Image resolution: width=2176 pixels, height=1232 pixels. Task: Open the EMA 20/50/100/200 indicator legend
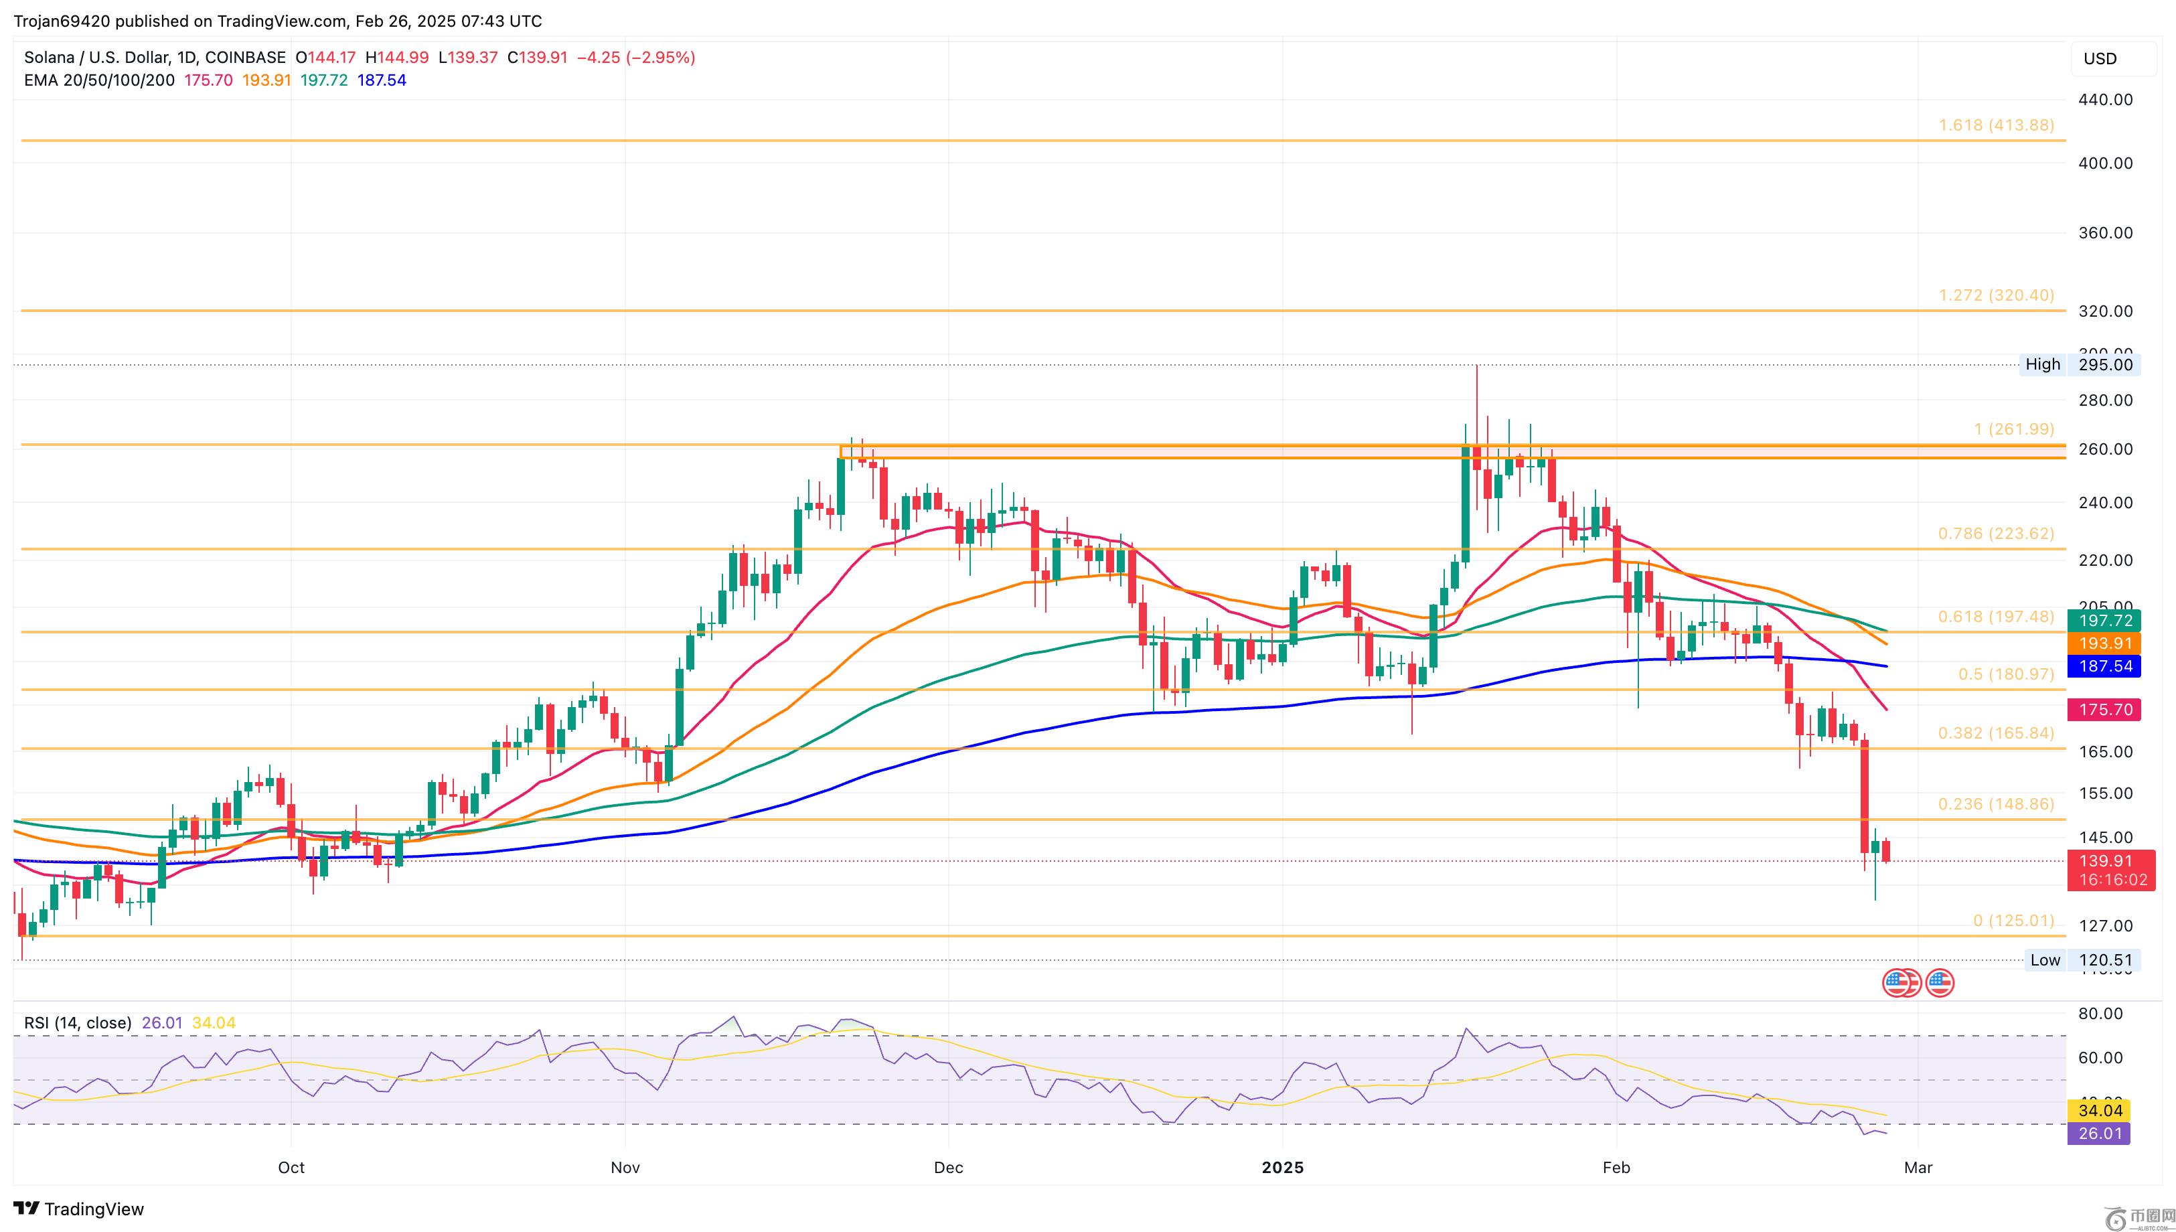(x=99, y=80)
